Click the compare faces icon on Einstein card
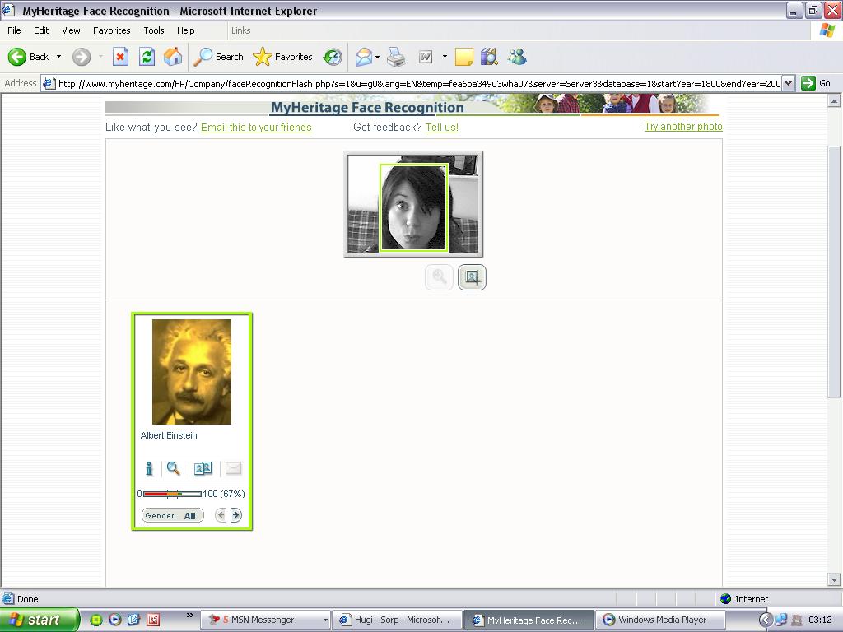 [203, 468]
